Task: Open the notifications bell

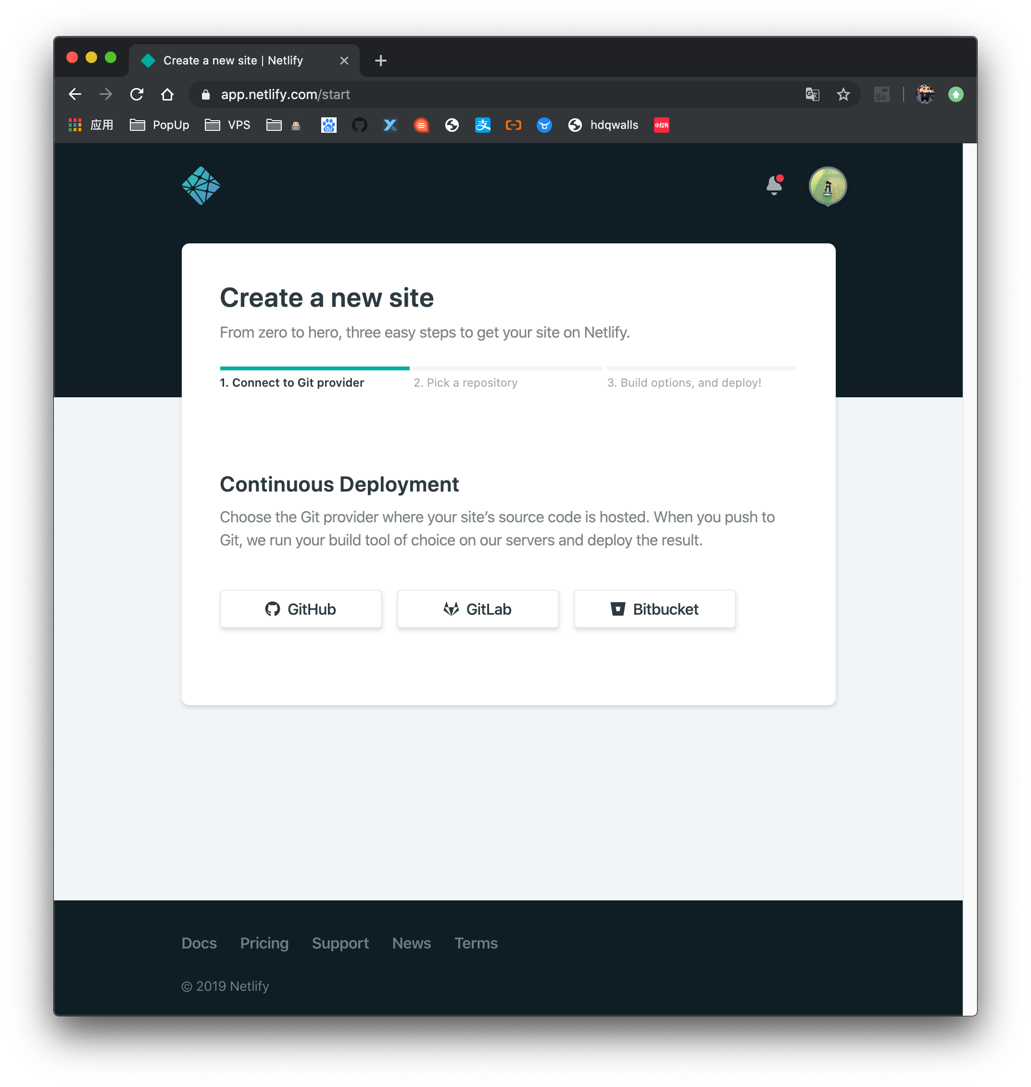Action: click(x=774, y=185)
